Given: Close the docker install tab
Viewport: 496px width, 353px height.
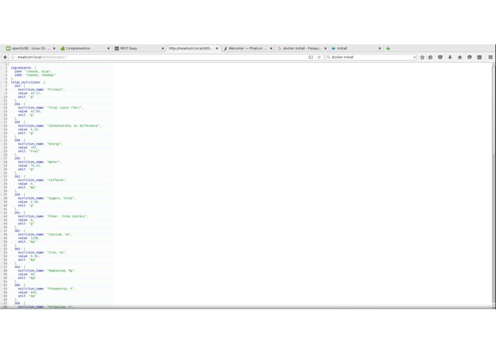Looking at the screenshot, I should point(325,49).
